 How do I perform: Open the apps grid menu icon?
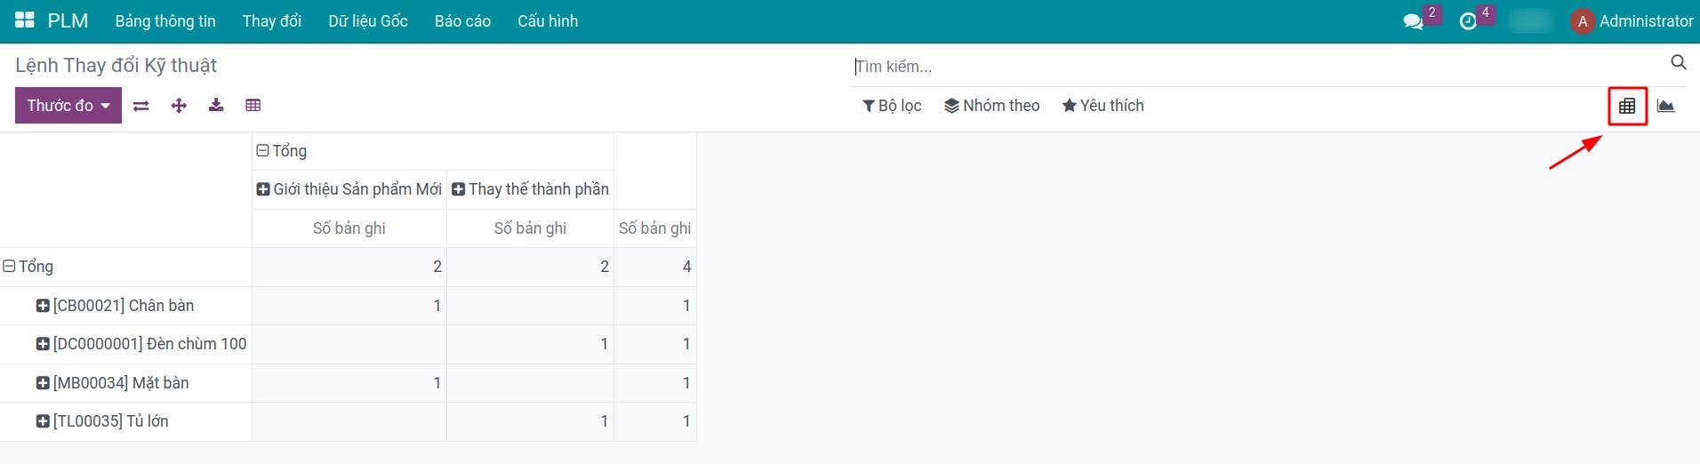[x=24, y=20]
